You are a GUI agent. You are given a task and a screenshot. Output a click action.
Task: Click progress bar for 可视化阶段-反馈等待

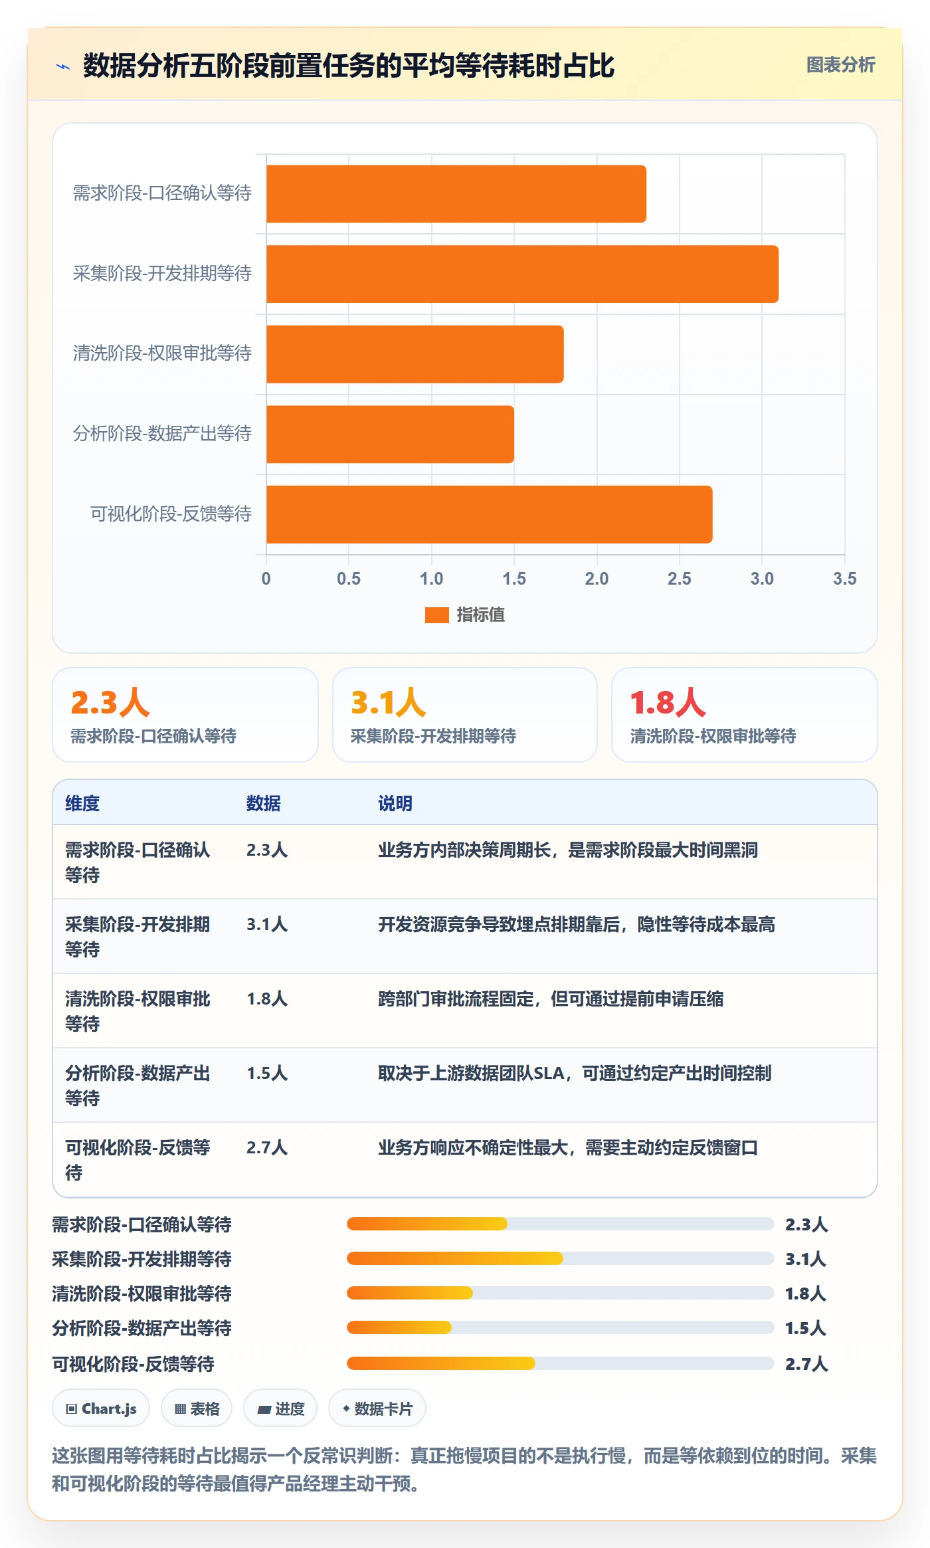(x=561, y=1363)
